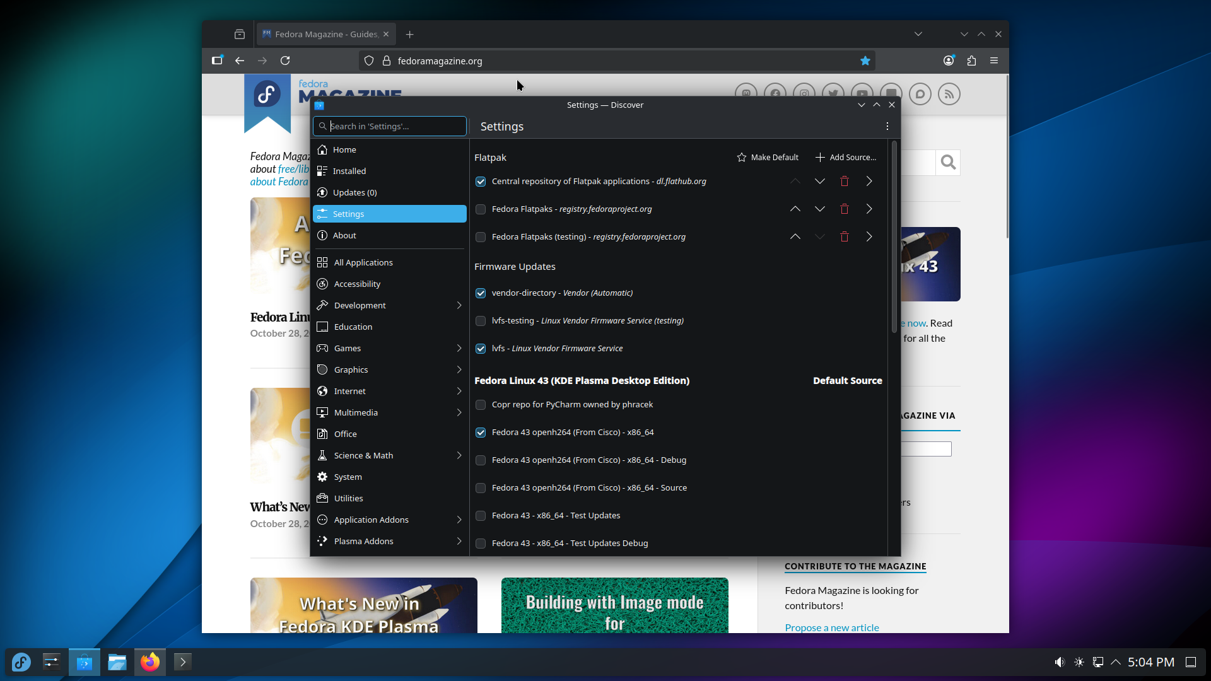Open the file manager in taskbar
The height and width of the screenshot is (681, 1211).
coord(117,662)
